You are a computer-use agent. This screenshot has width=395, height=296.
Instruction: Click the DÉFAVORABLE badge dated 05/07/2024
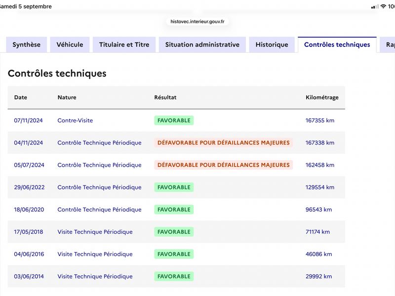point(224,165)
